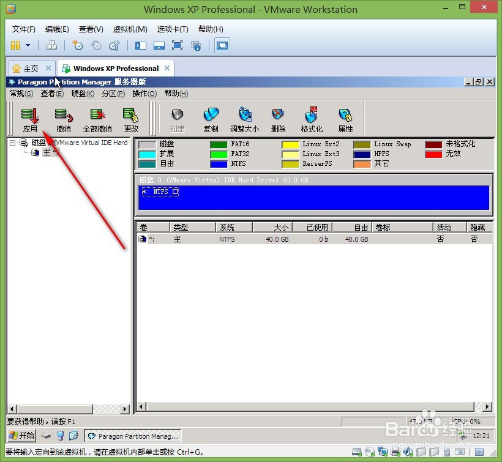Image resolution: width=502 pixels, height=462 pixels.
Task: Select the NTFS 40.0 GB volume row
Action: (315, 239)
